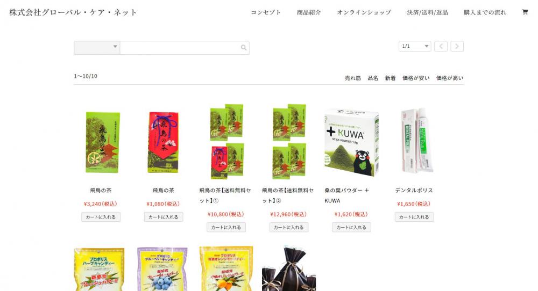
Task: Go to オンラインショップ page
Action: pos(364,12)
